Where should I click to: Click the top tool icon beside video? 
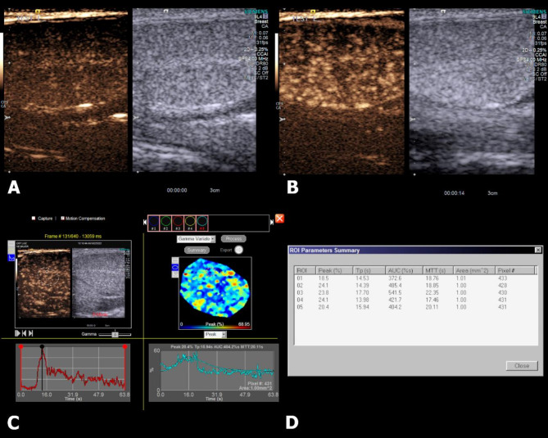[11, 244]
